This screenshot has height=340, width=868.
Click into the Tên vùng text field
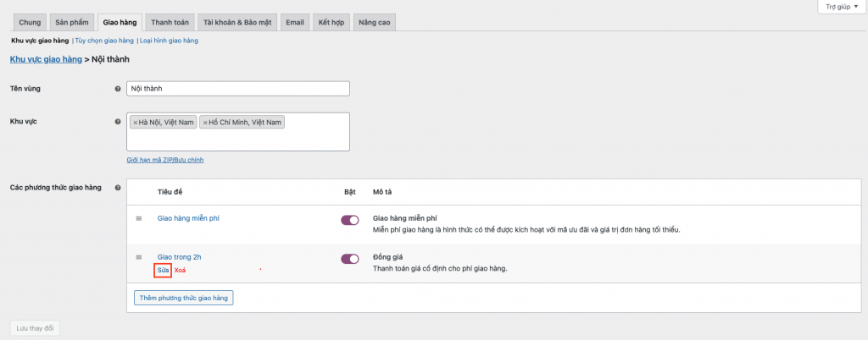237,89
